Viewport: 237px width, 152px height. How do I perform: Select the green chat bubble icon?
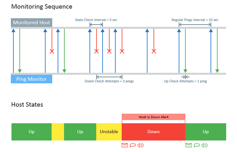(197, 145)
